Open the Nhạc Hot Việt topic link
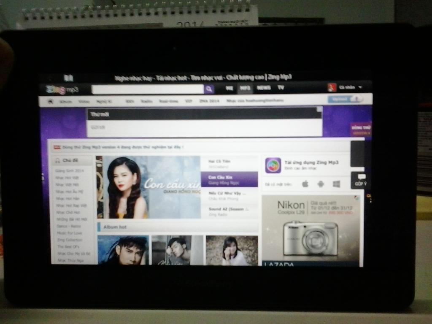 pyautogui.click(x=67, y=178)
